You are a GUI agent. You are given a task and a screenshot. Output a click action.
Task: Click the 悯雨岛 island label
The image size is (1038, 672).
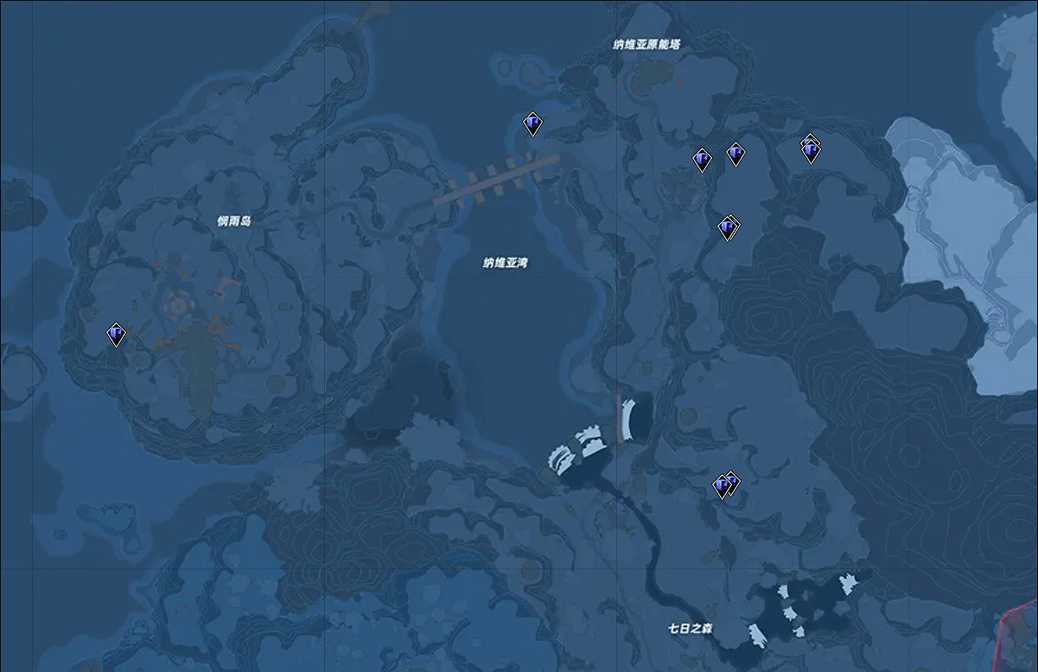233,221
